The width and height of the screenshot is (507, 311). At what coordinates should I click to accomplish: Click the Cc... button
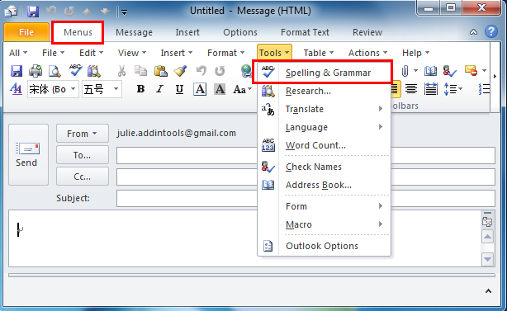[83, 177]
